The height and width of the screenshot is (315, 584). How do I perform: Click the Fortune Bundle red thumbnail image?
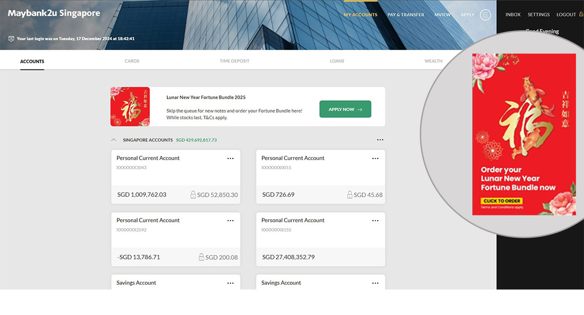[x=130, y=107]
